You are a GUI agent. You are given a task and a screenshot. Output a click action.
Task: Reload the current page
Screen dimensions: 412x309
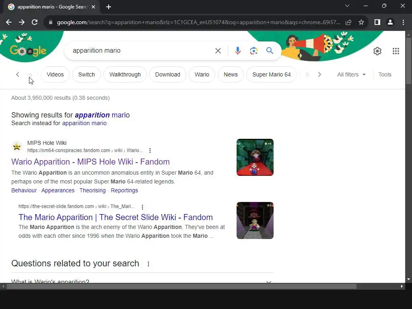35,23
